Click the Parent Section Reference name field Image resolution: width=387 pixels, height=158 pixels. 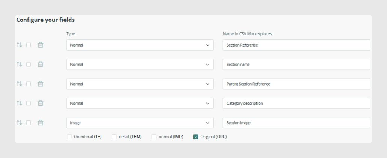click(x=296, y=84)
